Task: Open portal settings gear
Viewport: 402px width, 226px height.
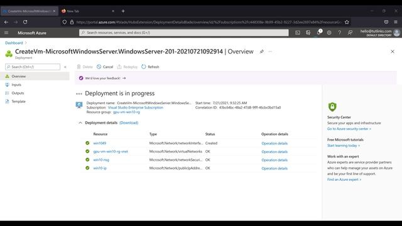Action: [329, 33]
